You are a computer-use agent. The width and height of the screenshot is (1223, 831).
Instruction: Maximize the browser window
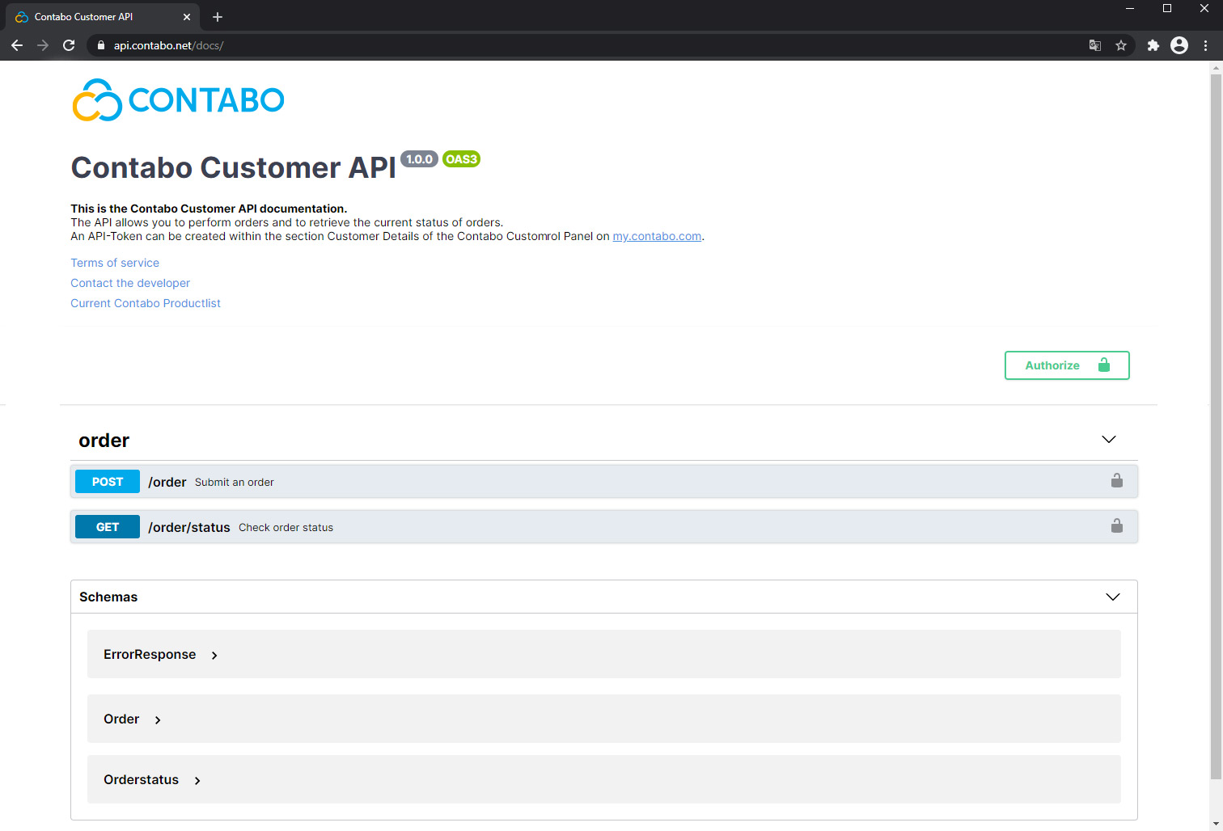1167,8
